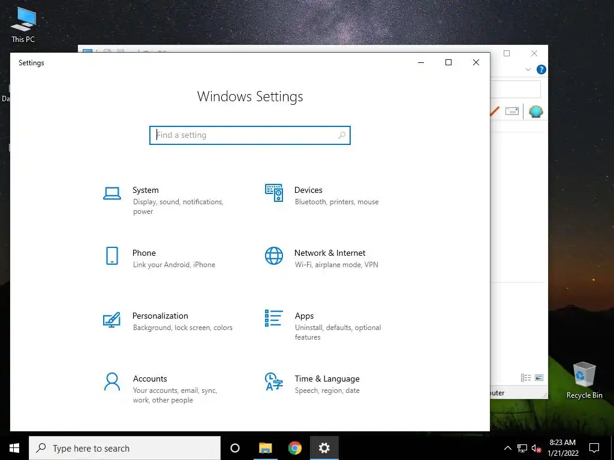The height and width of the screenshot is (460, 614).
Task: Click the Time & Language icon
Action: point(273,382)
